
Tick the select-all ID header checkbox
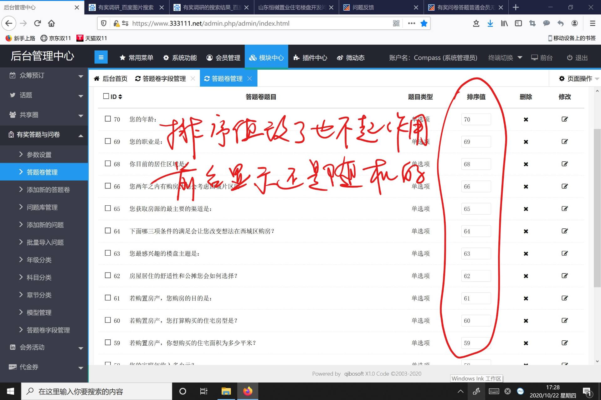[106, 96]
